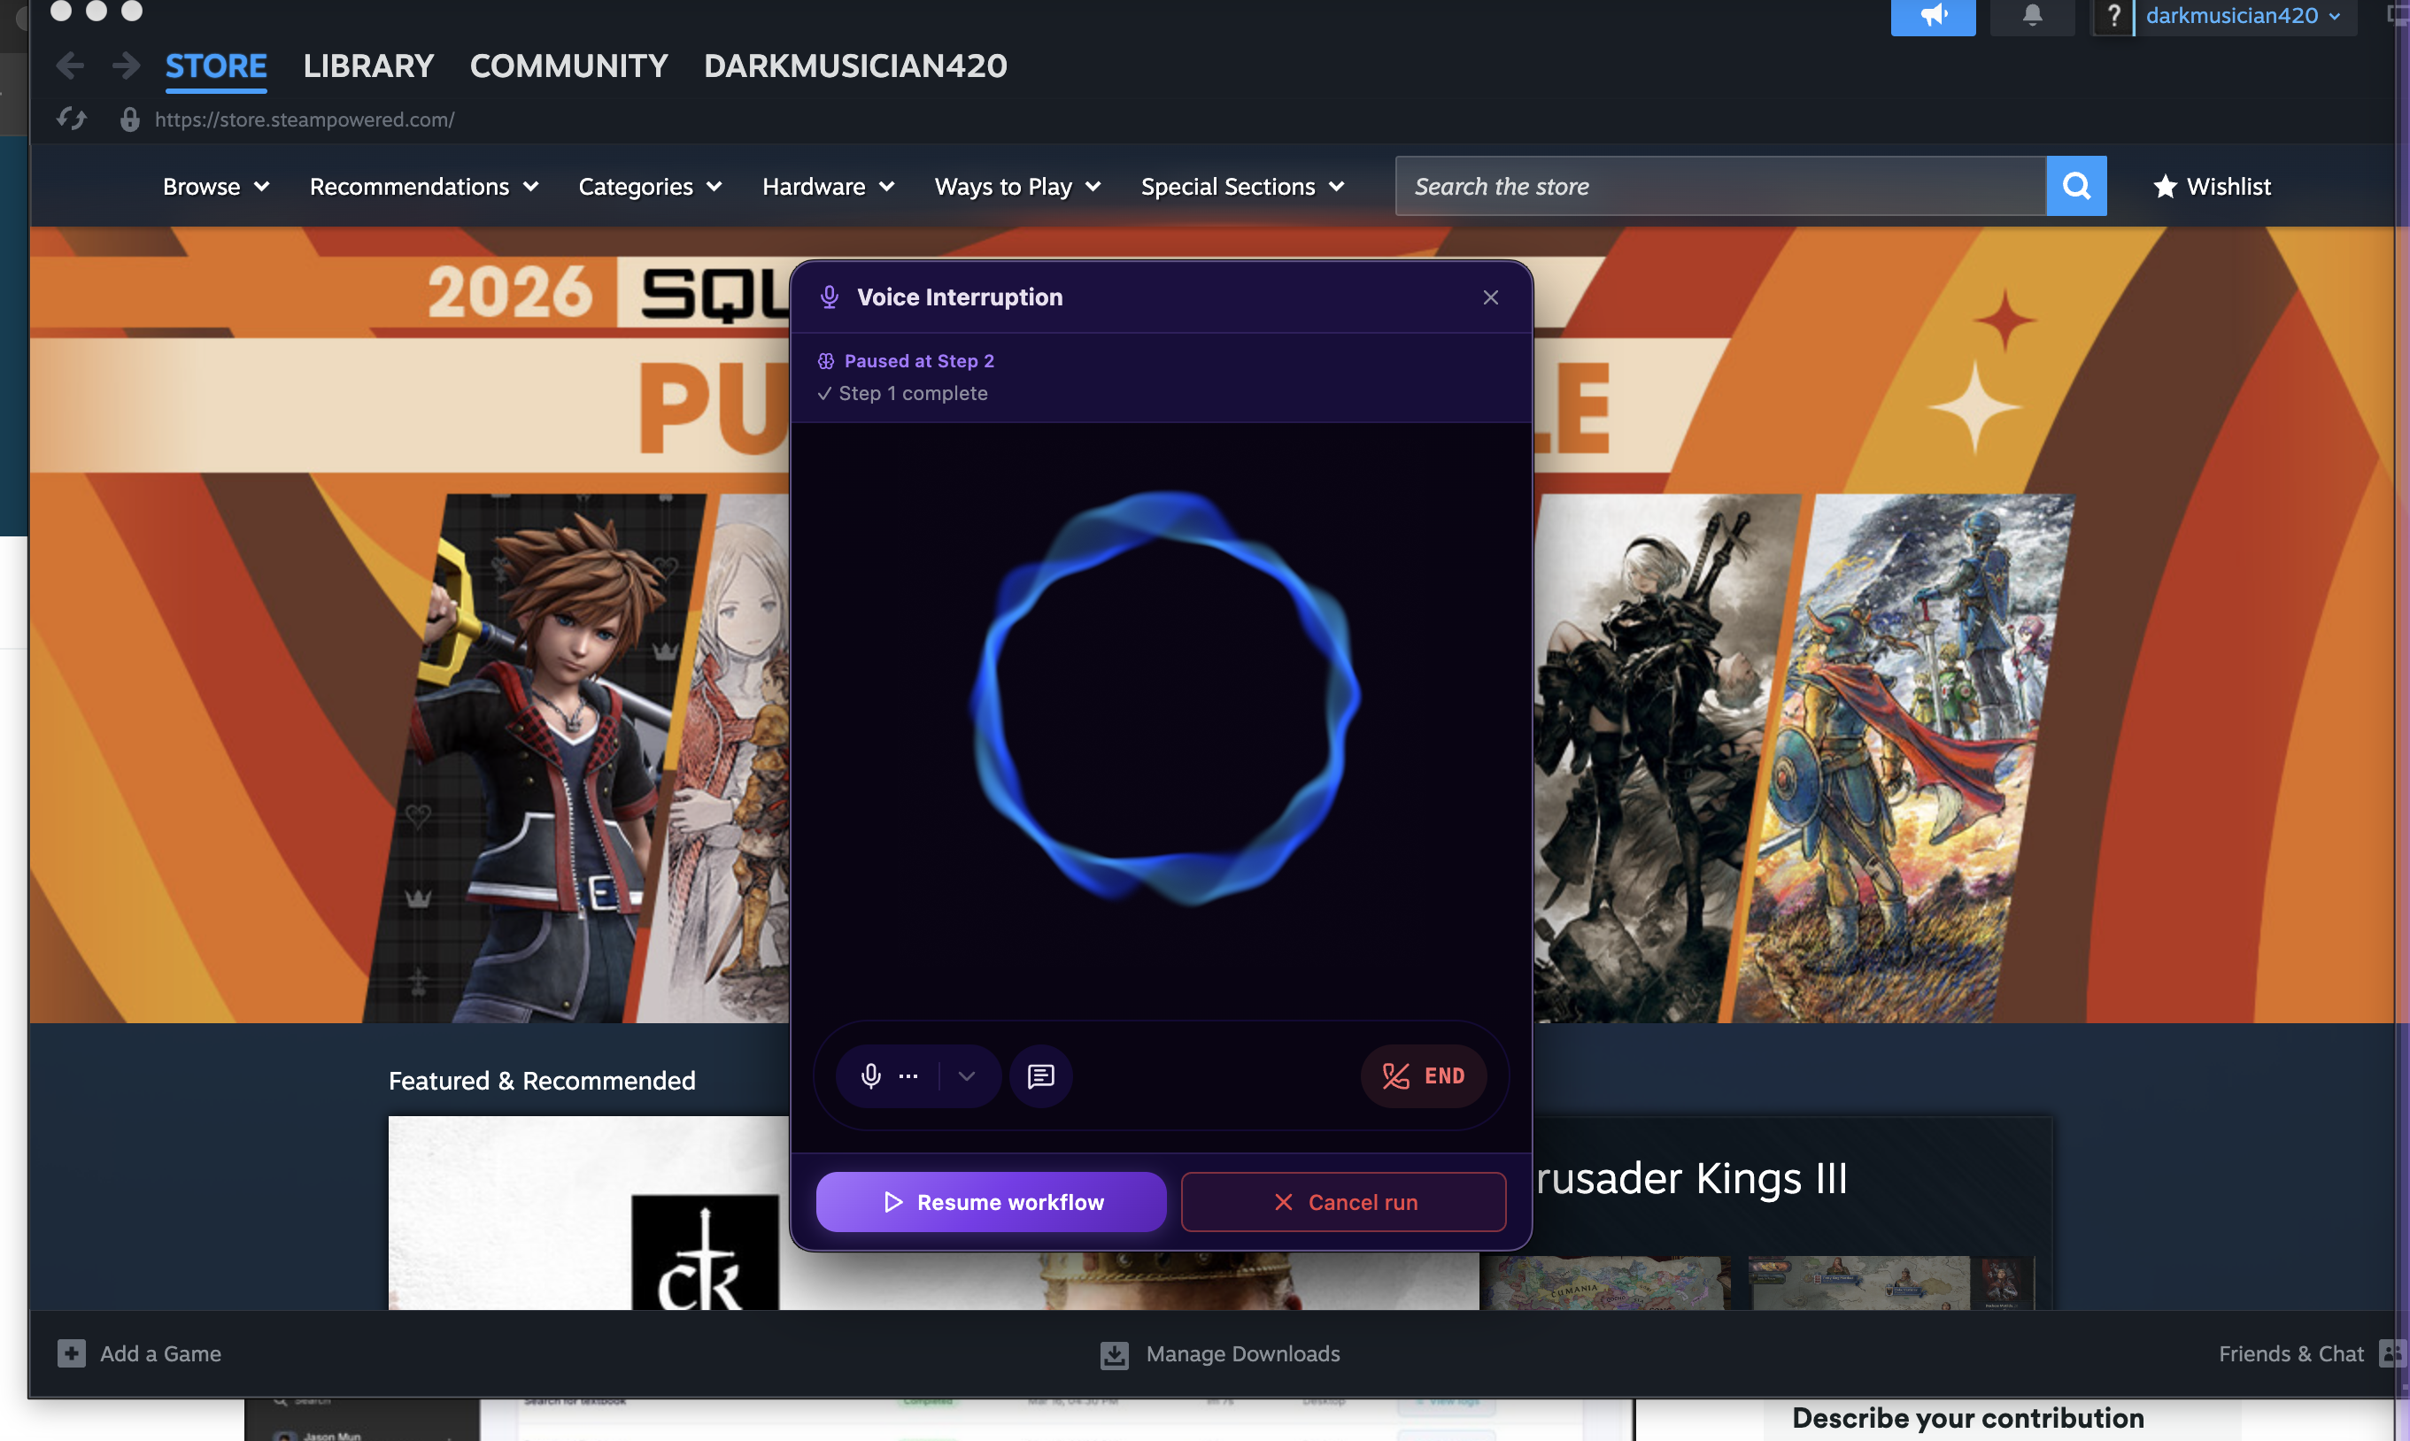2410x1441 pixels.
Task: Switch to the COMMUNITY tab
Action: (x=569, y=66)
